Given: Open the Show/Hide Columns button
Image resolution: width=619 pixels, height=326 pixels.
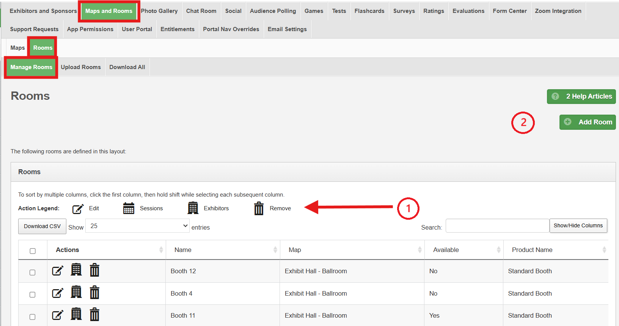Looking at the screenshot, I should pyautogui.click(x=578, y=225).
